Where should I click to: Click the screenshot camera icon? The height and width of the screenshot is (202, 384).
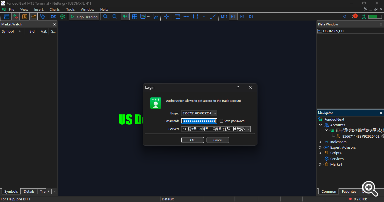pos(156,17)
